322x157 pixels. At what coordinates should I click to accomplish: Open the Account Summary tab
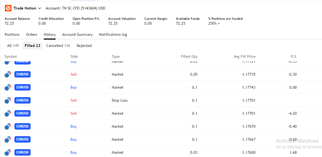77,34
